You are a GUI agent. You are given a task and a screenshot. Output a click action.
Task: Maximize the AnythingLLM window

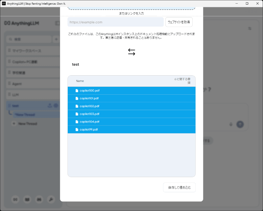(x=247, y=3)
